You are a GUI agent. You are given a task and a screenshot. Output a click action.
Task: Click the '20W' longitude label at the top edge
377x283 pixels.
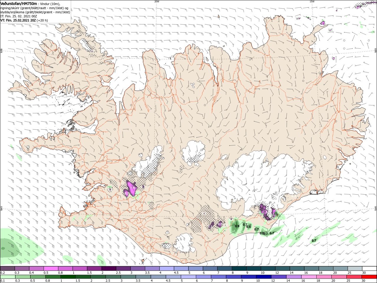(157, 1)
